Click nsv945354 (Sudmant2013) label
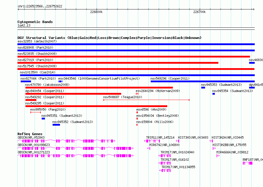The image size is (263, 187). pyautogui.click(x=233, y=91)
